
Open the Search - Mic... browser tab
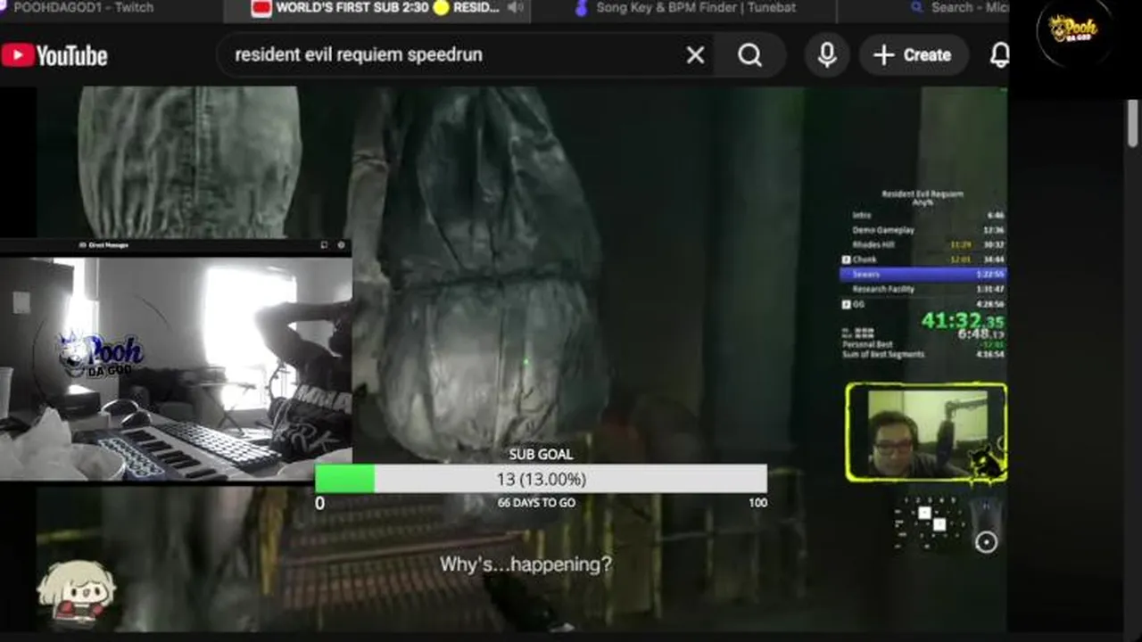pyautogui.click(x=971, y=8)
